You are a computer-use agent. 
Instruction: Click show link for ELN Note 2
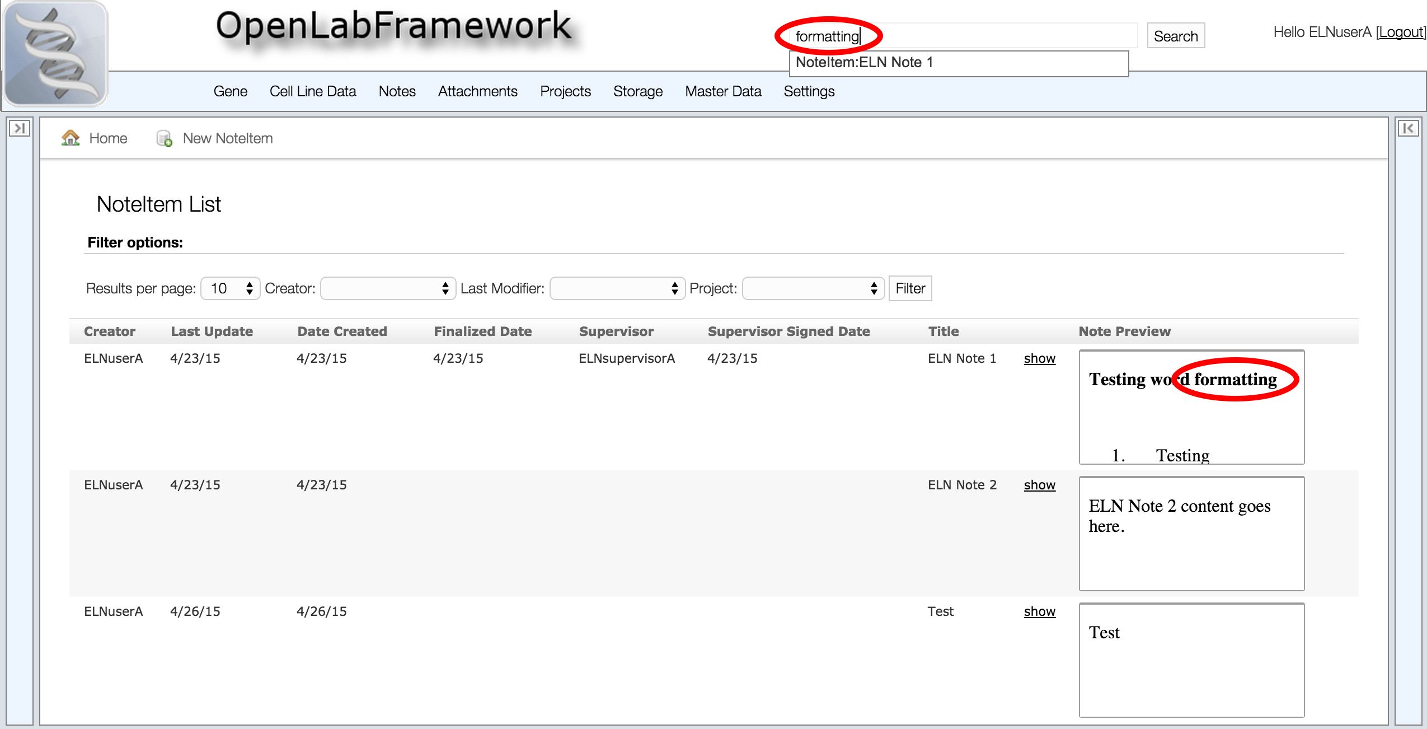click(x=1039, y=485)
